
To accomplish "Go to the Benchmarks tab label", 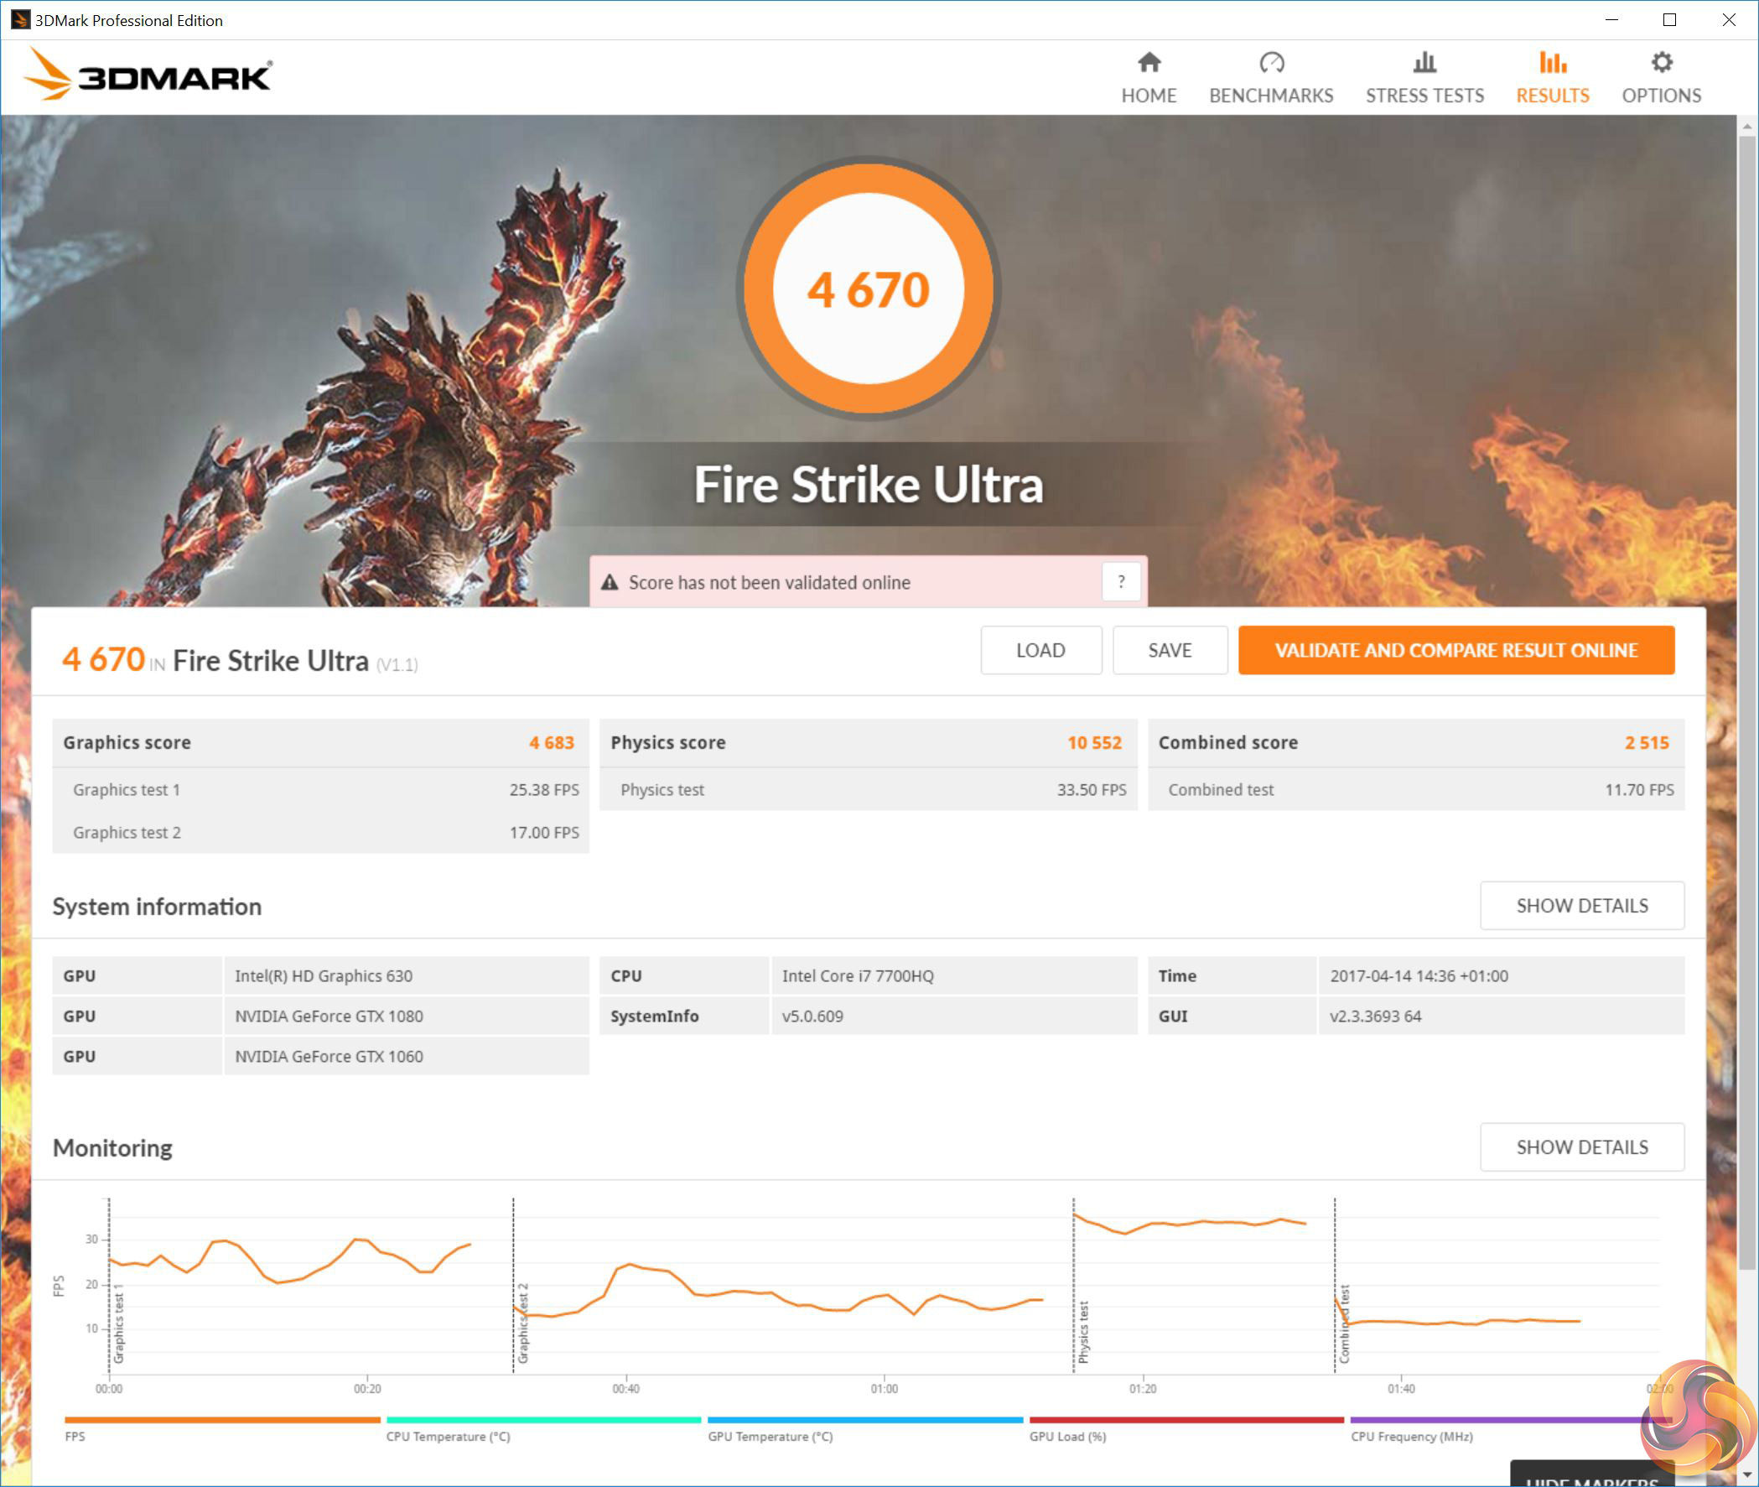I will (1271, 96).
